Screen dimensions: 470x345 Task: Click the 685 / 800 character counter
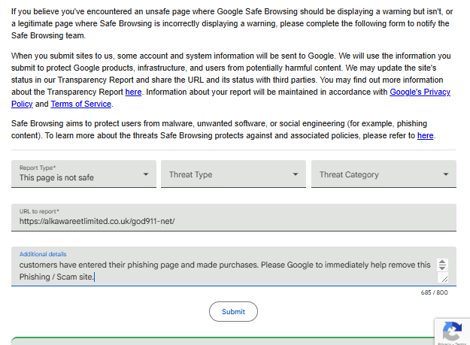click(x=434, y=292)
